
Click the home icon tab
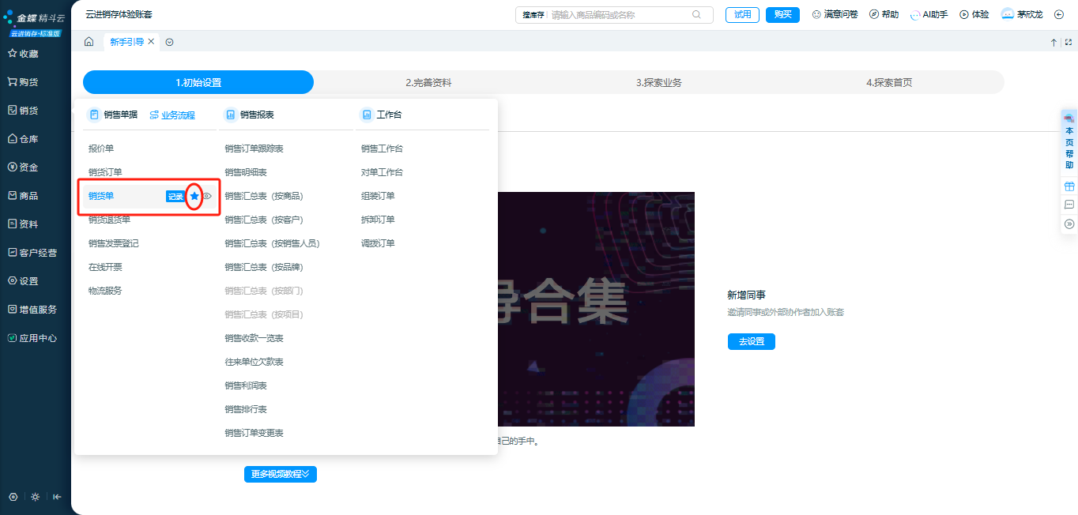89,42
